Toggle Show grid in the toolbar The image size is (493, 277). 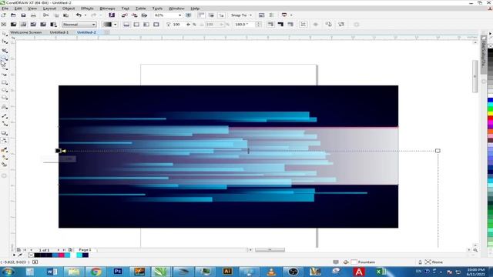pos(211,15)
